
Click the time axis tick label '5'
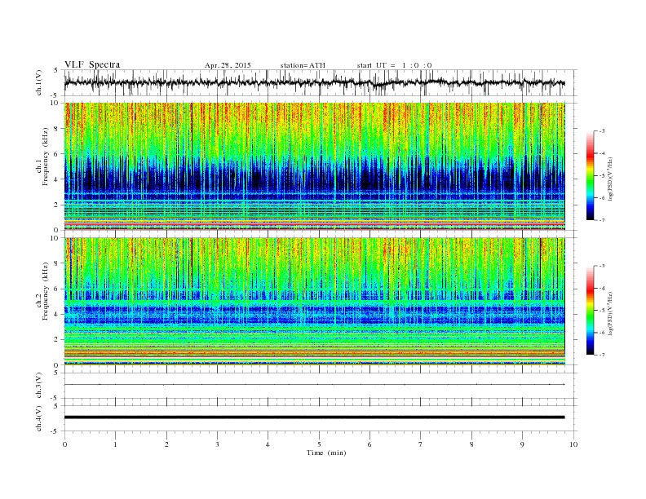pyautogui.click(x=319, y=444)
